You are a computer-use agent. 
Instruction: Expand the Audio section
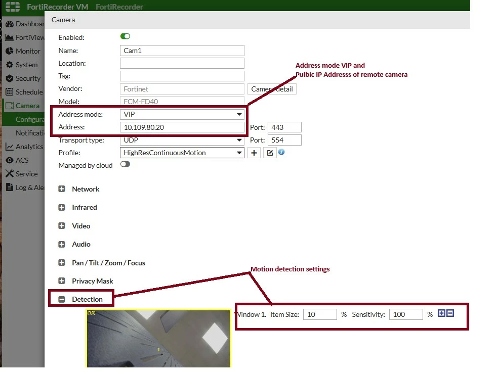62,245
